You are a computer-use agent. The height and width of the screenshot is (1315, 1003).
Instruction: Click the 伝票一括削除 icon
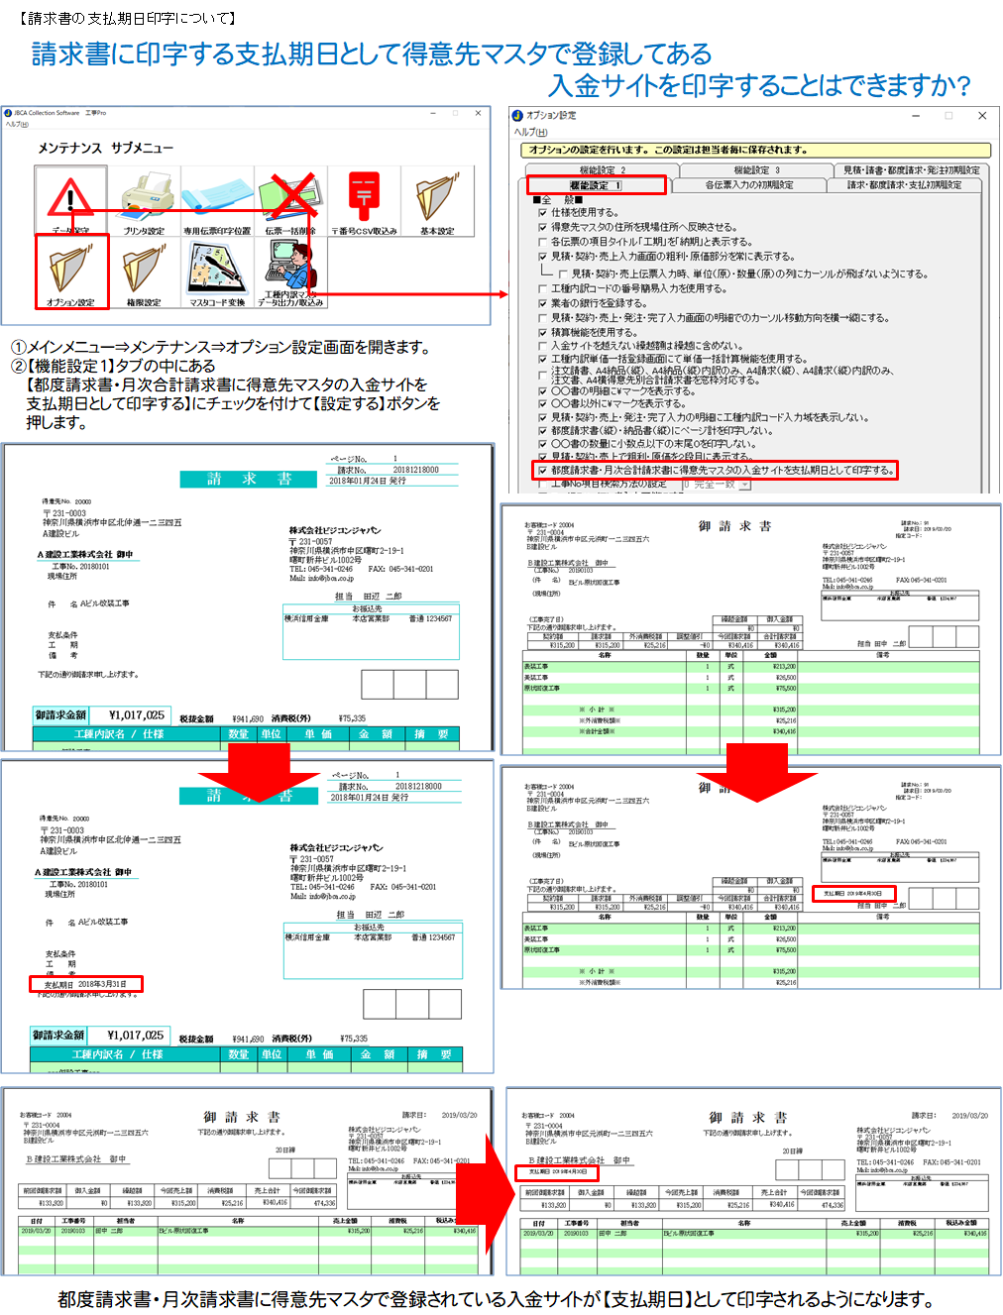(x=289, y=201)
